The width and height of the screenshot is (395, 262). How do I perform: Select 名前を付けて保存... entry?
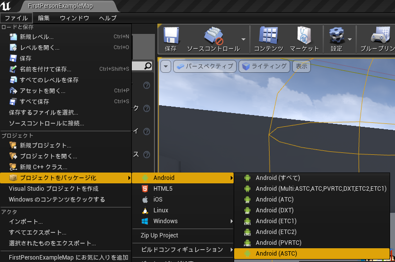(66, 69)
